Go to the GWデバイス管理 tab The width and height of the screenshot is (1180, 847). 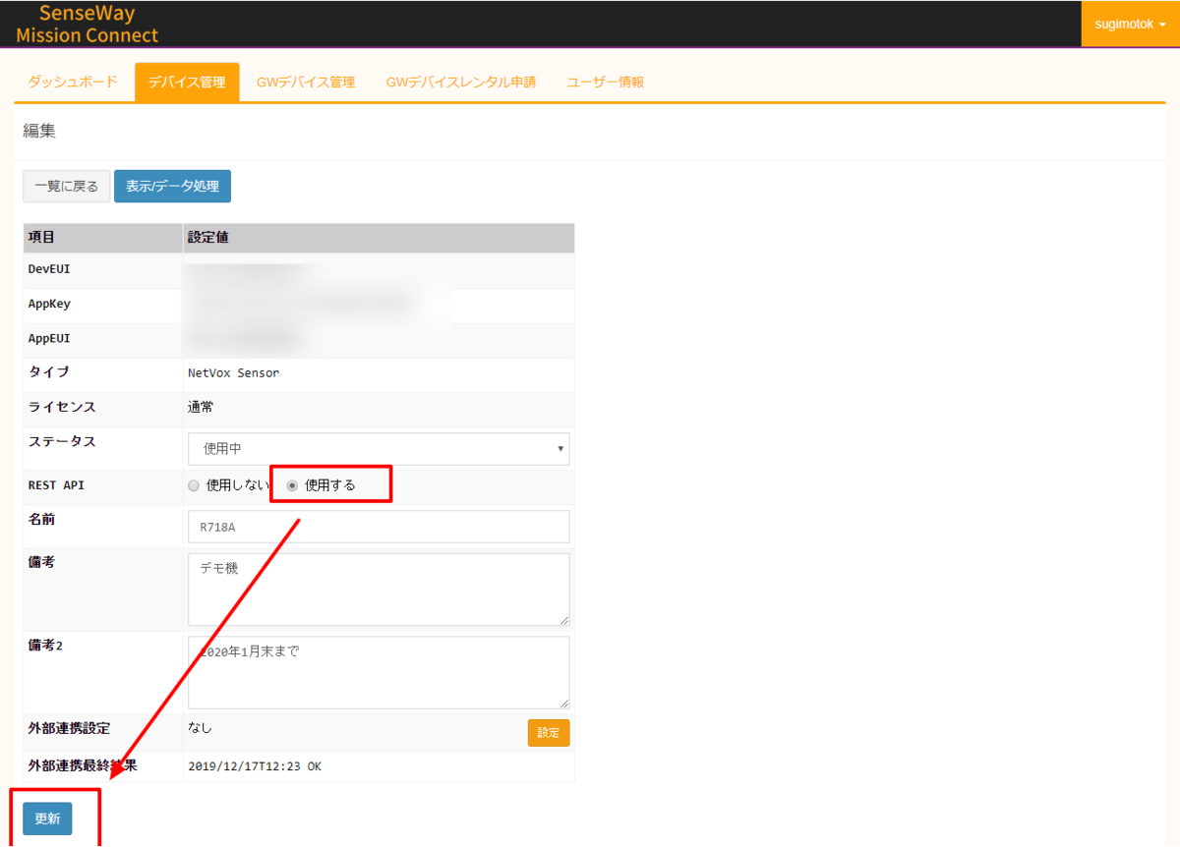(x=306, y=83)
